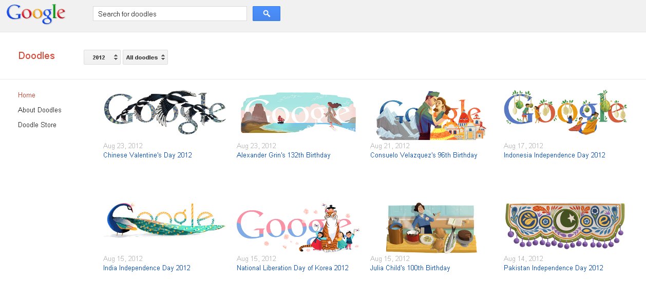
Task: Open Doodle Store sidebar item
Action: point(37,125)
